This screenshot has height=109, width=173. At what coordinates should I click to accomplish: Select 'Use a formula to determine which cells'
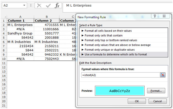(x=124, y=54)
